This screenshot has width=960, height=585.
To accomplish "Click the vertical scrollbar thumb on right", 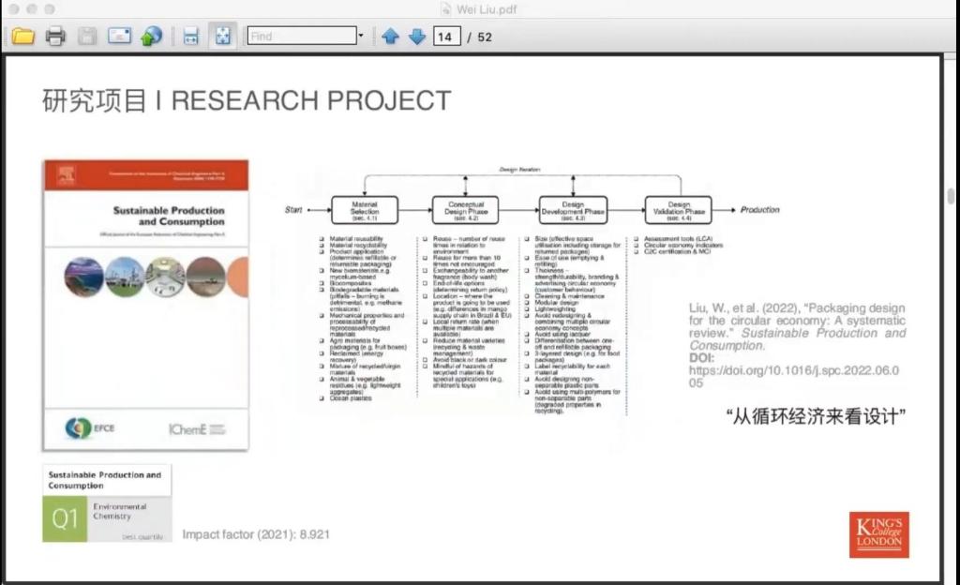I will (x=952, y=196).
